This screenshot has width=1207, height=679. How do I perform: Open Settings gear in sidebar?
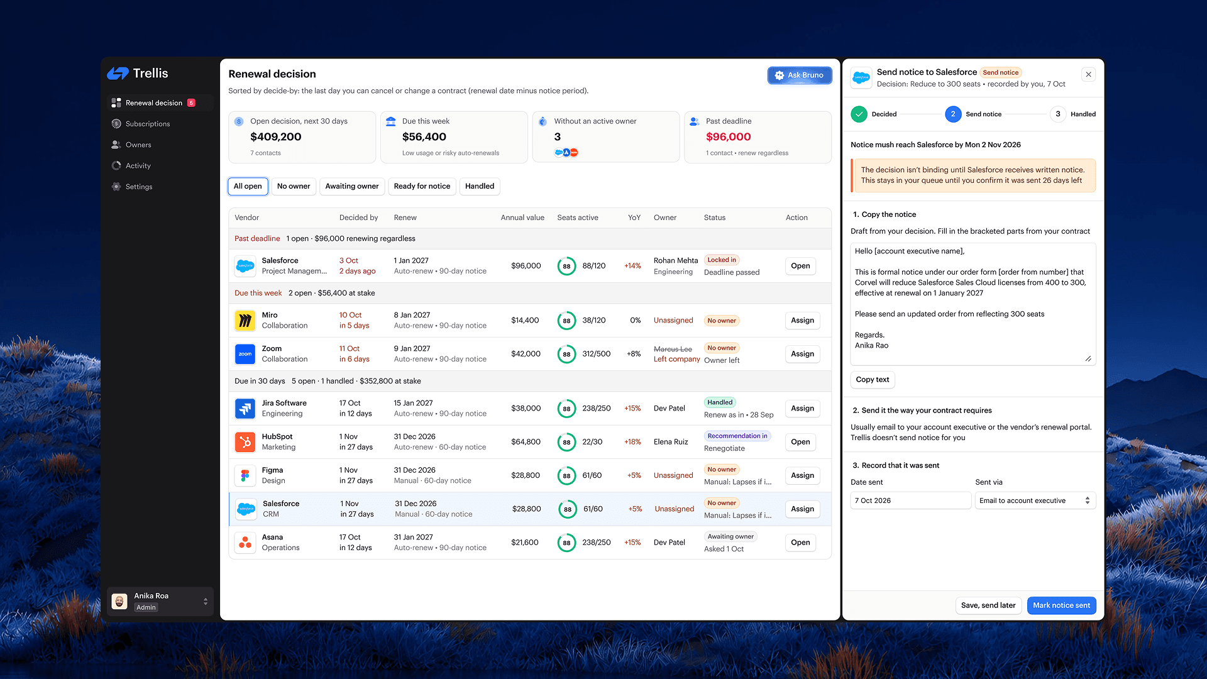[116, 187]
